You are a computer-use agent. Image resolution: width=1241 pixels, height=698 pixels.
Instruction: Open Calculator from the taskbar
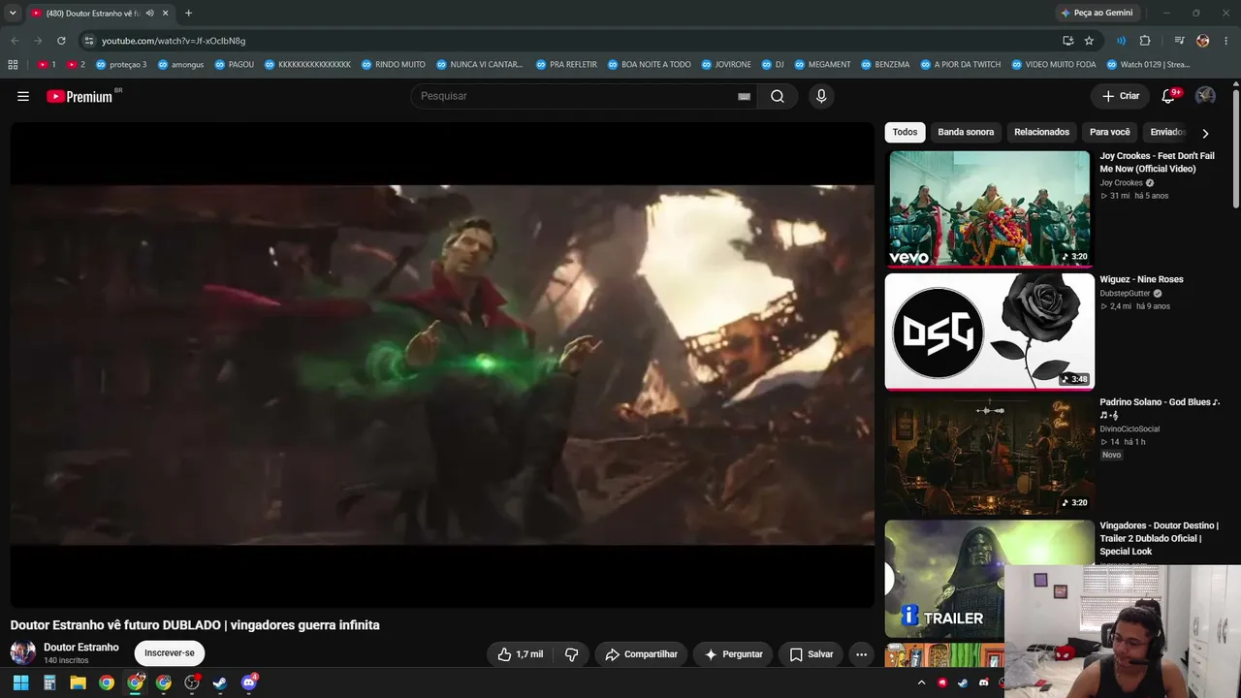(49, 682)
